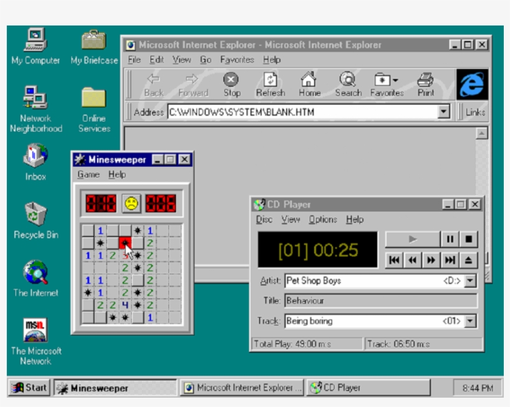Viewport: 510px width, 407px height.
Task: Open Network Neighborhood desktop icon
Action: tap(36, 109)
